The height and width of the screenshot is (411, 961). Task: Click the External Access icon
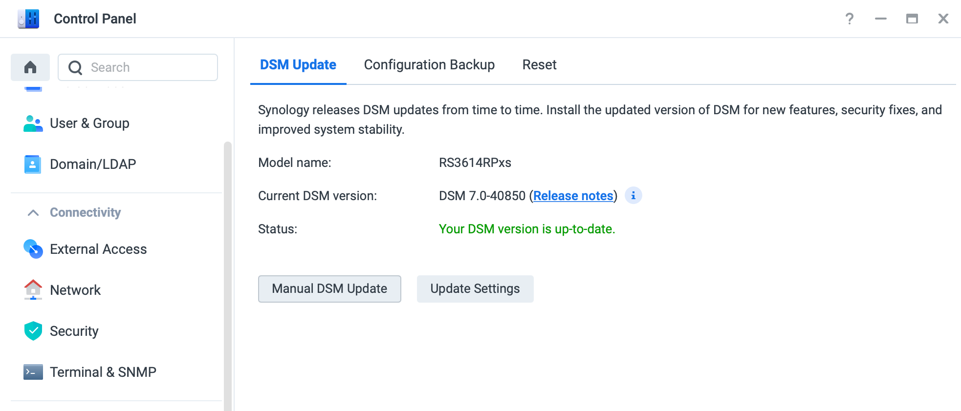click(33, 249)
